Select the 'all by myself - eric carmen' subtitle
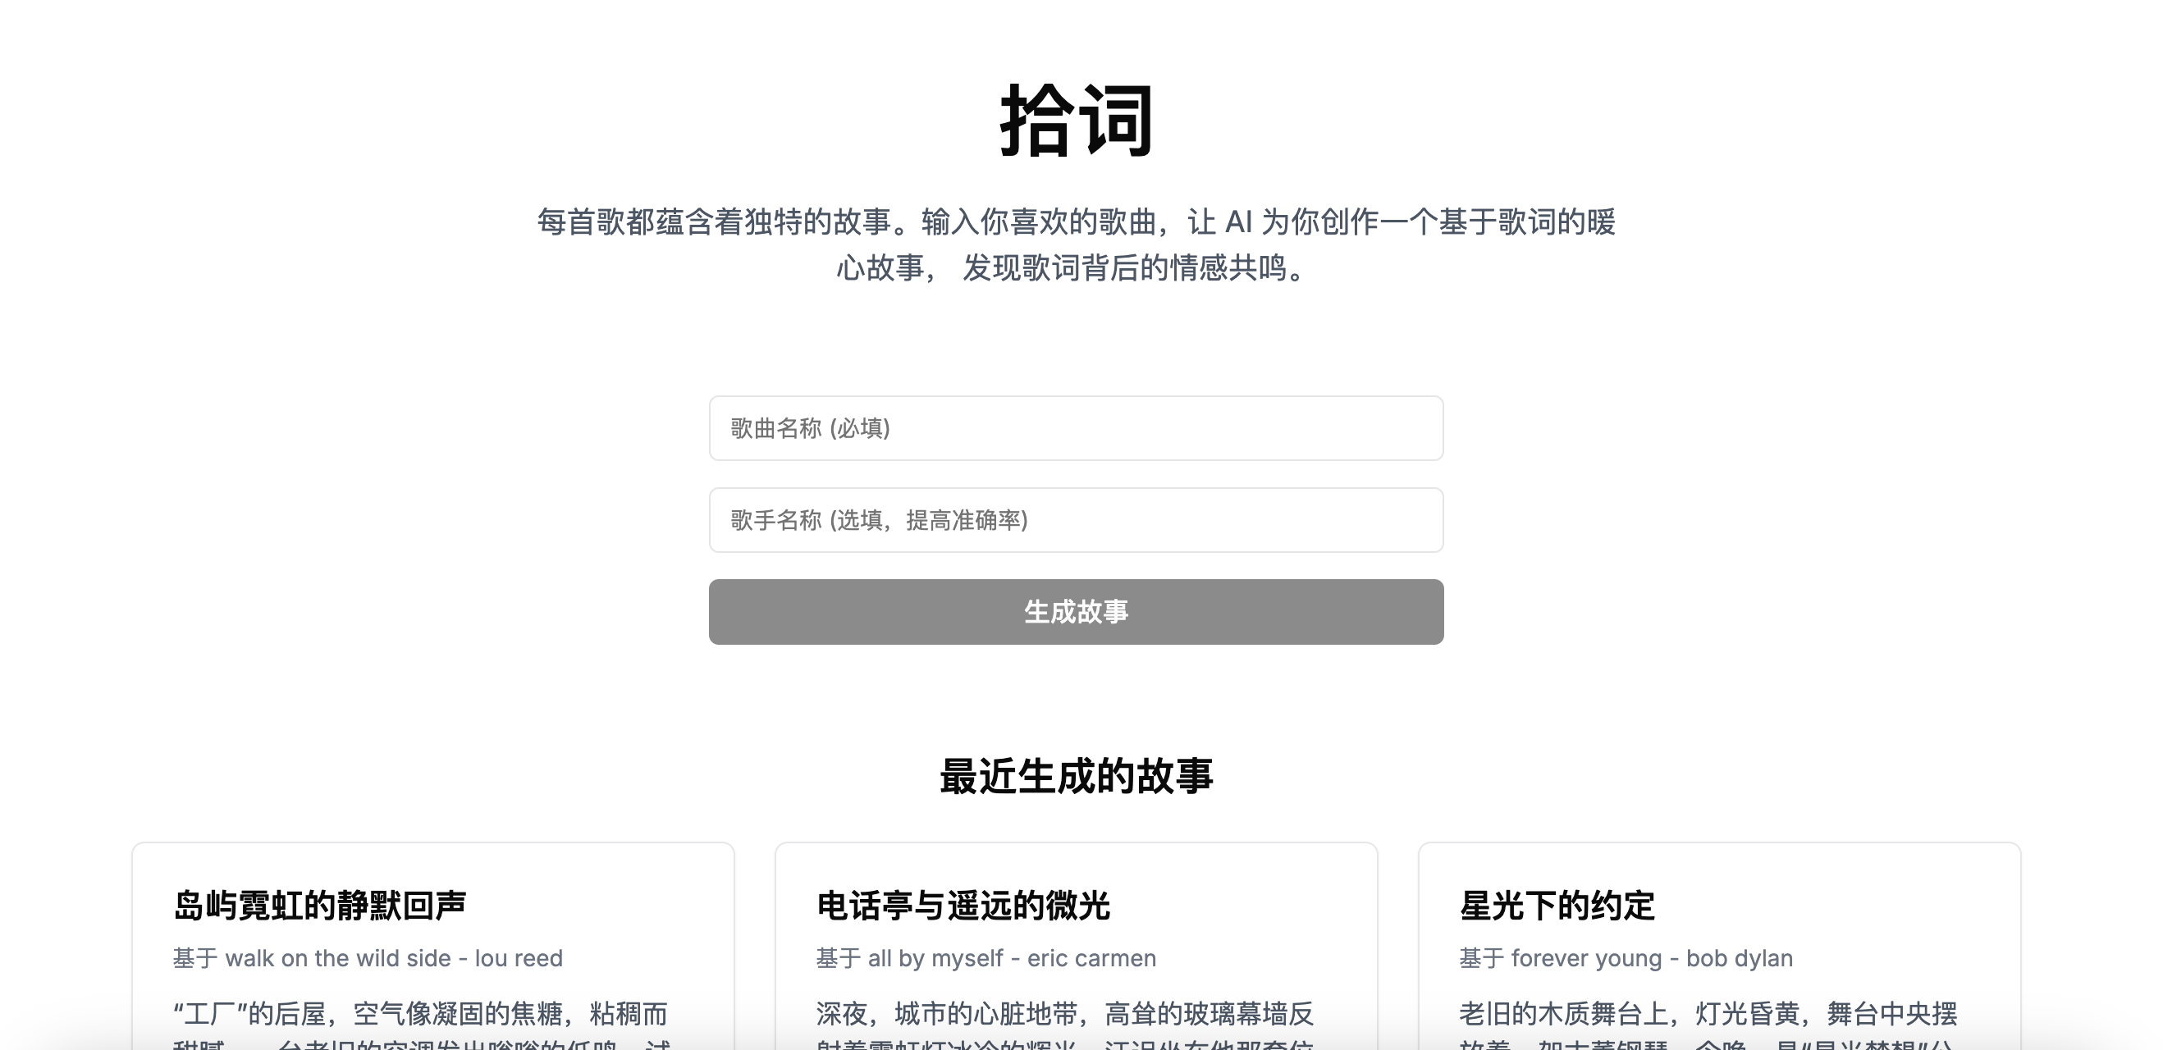 tap(1011, 957)
